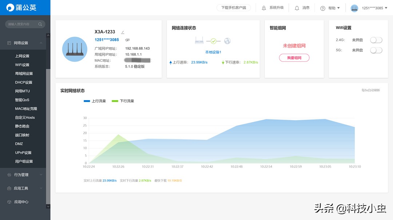Expand the 应用工具 menu section

[41, 188]
